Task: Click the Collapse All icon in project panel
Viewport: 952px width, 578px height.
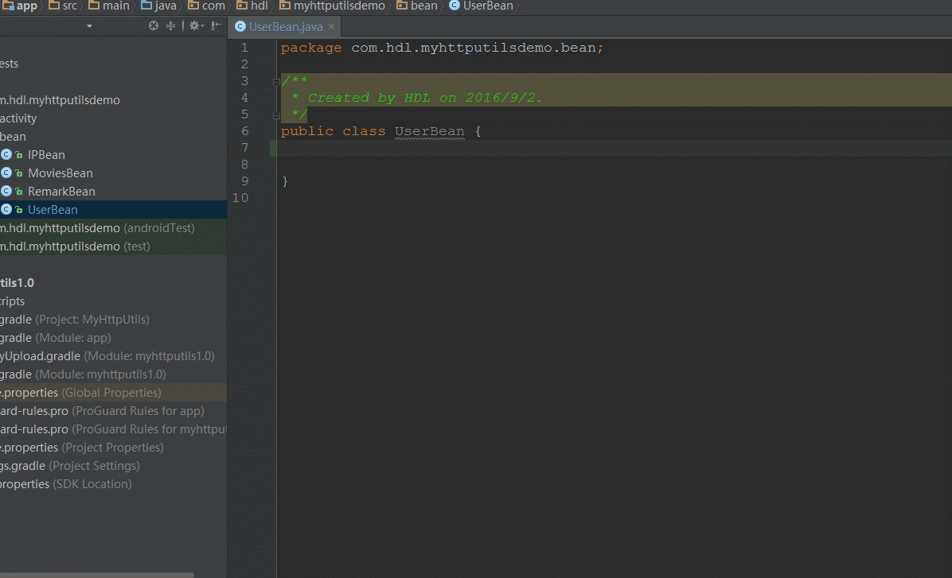Action: click(x=170, y=26)
